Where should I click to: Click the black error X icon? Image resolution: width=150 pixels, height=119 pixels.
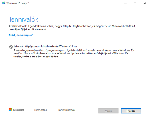(x=11, y=47)
